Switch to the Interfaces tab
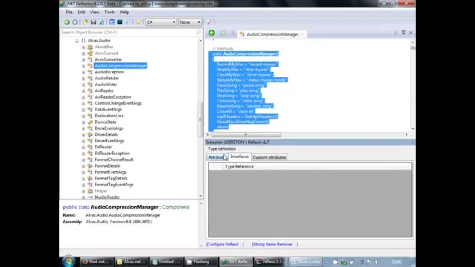This screenshot has height=267, width=475. tap(240, 156)
